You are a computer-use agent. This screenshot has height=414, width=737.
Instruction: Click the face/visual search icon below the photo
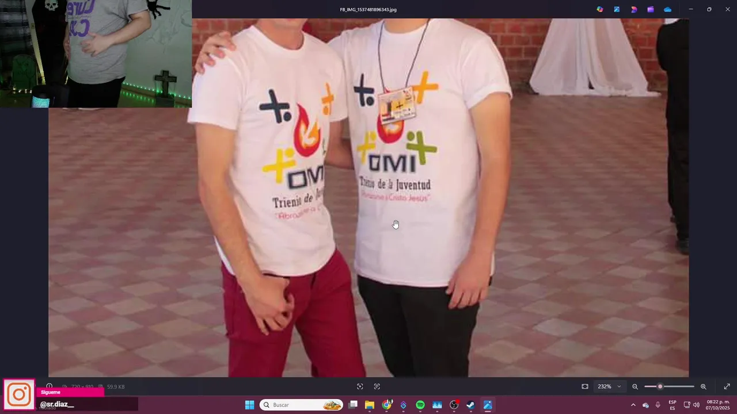point(360,386)
